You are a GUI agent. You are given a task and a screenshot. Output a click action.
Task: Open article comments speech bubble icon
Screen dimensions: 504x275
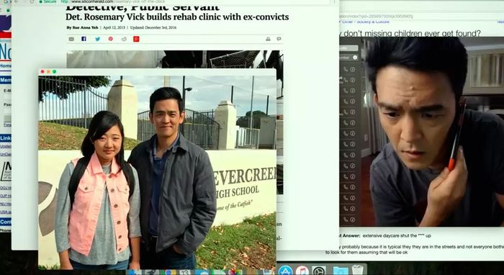(x=279, y=39)
